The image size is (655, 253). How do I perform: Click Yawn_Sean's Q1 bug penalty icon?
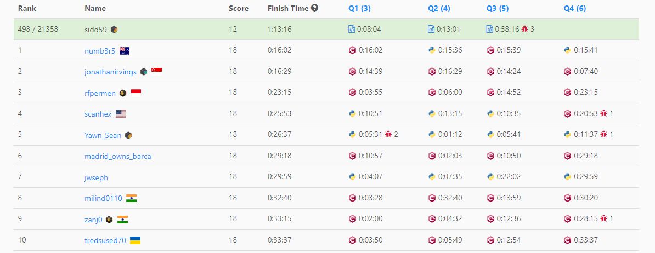tap(388, 135)
